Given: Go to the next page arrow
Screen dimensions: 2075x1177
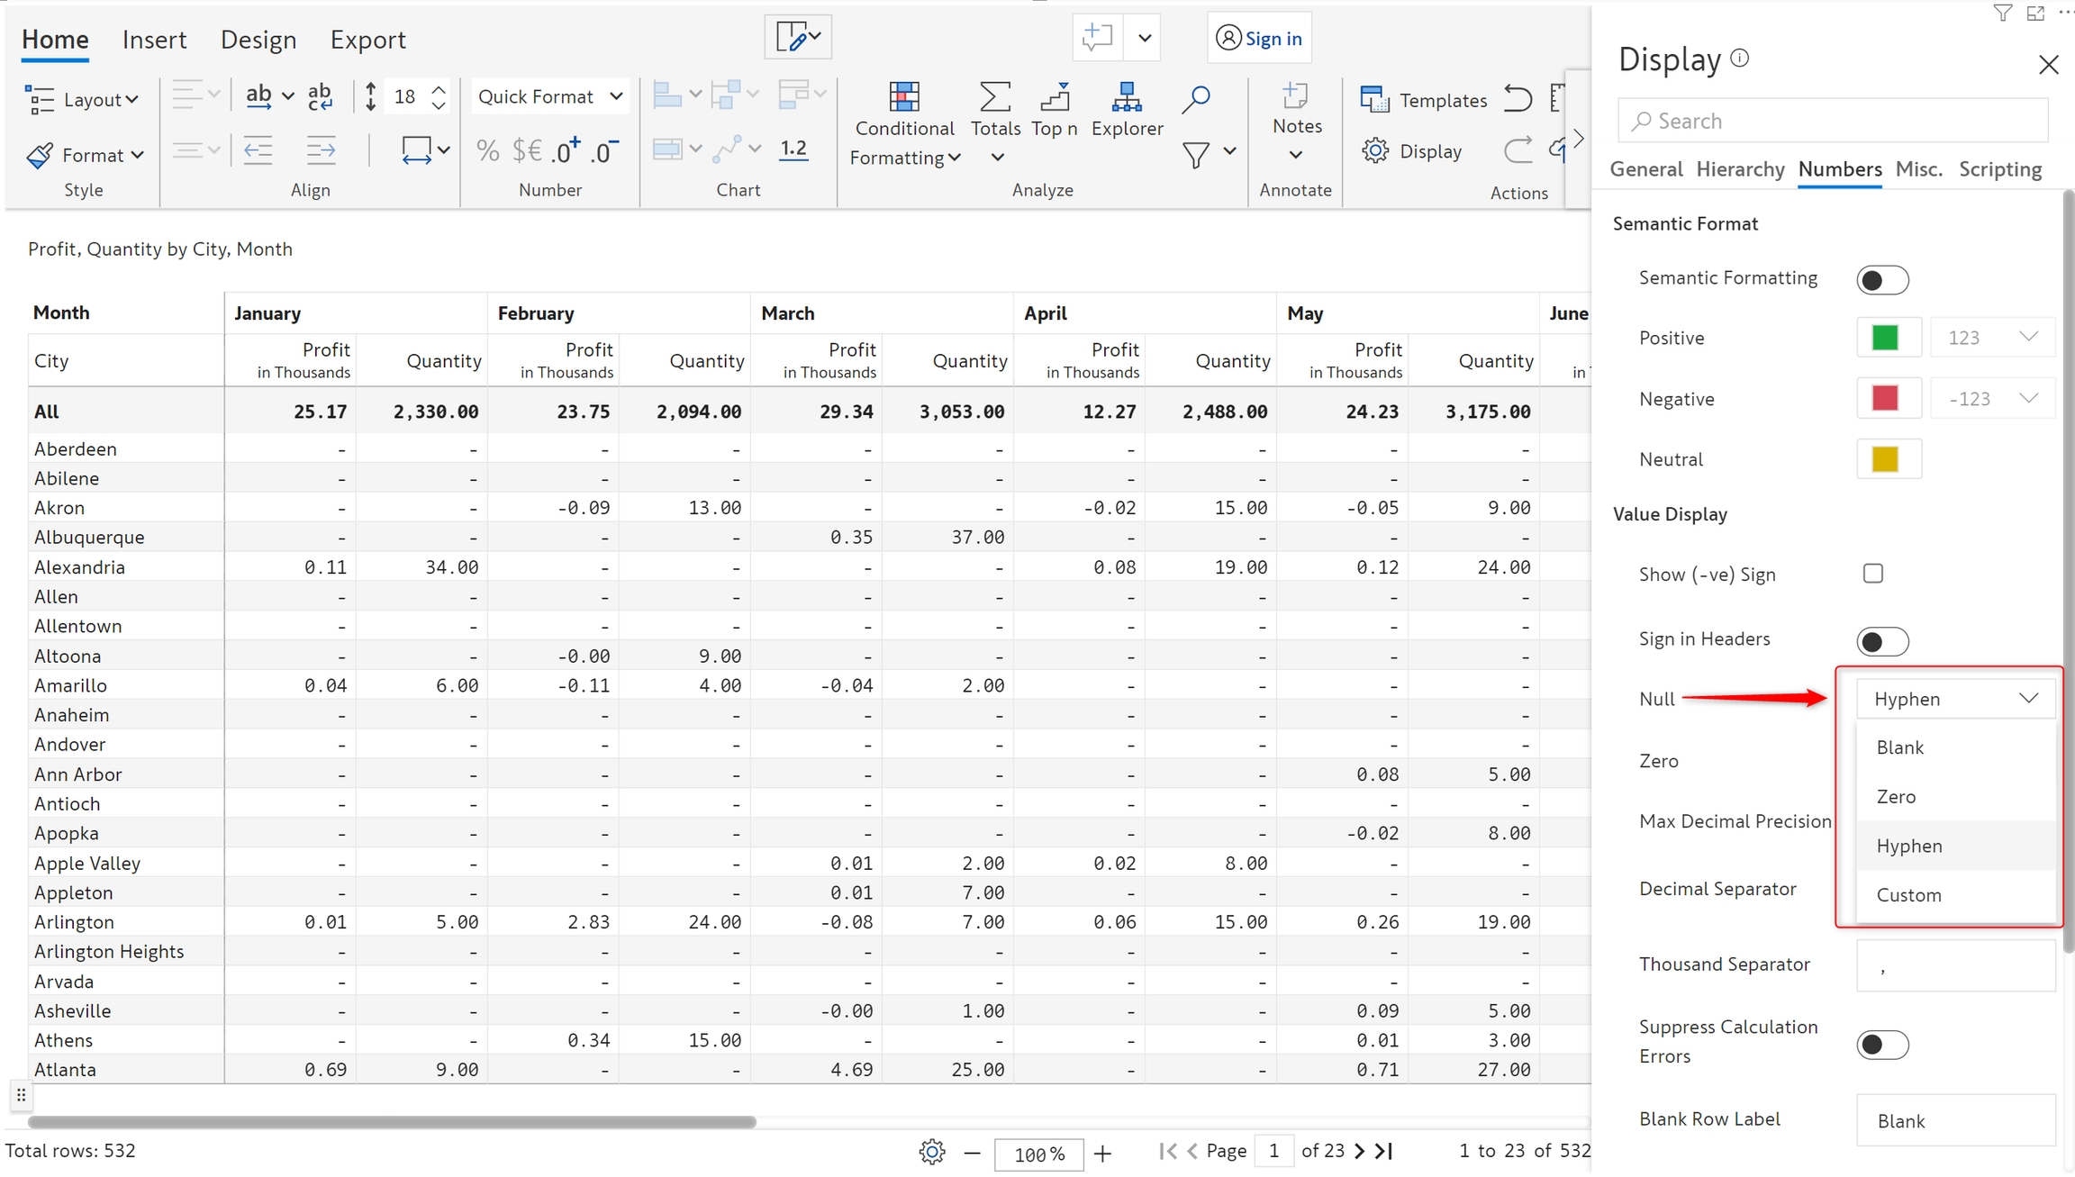Looking at the screenshot, I should pos(1359,1151).
